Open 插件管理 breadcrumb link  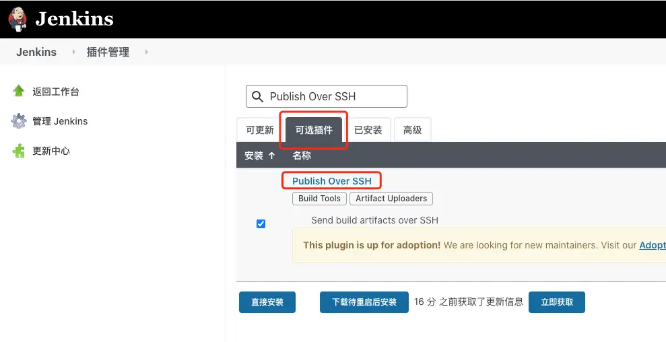(108, 52)
